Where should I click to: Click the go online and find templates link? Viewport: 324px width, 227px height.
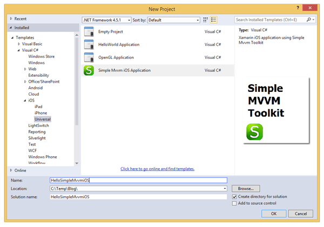point(157,168)
